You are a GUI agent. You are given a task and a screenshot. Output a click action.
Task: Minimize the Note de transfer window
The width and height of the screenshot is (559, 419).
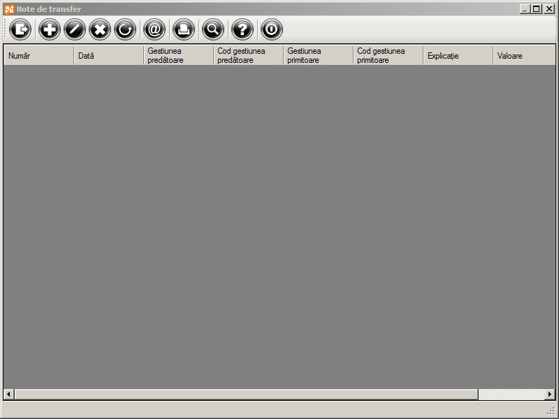(x=524, y=9)
